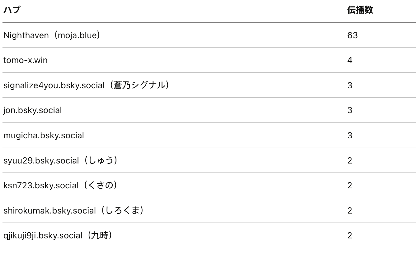Screen dimensions: 419x253
Task: Click the count 2 beside ksn723.bsky.social
Action: [350, 186]
